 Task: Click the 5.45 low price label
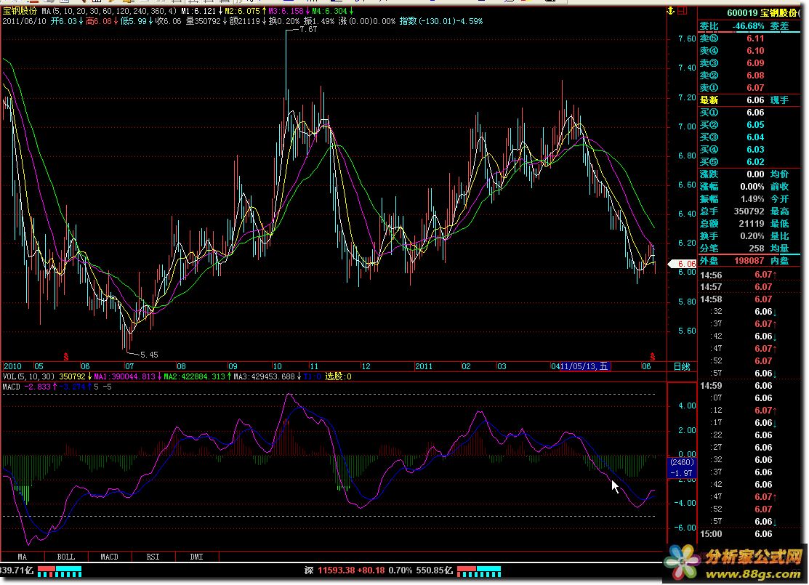tap(149, 355)
